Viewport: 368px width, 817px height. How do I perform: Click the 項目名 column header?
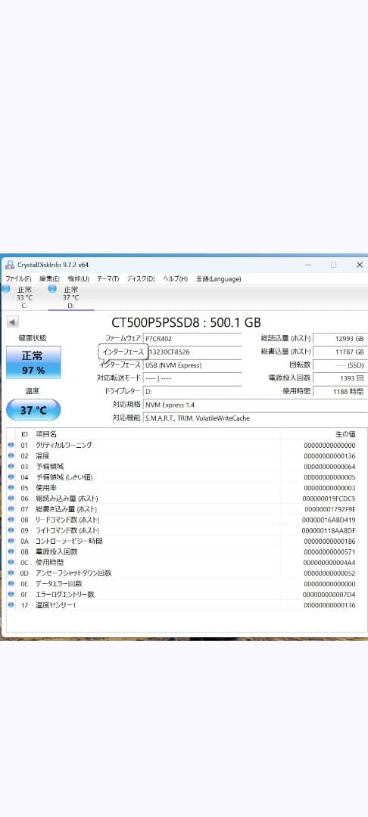[x=46, y=434]
